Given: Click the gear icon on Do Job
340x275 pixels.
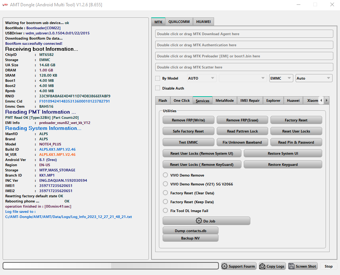Looking at the screenshot, I should (199, 221).
